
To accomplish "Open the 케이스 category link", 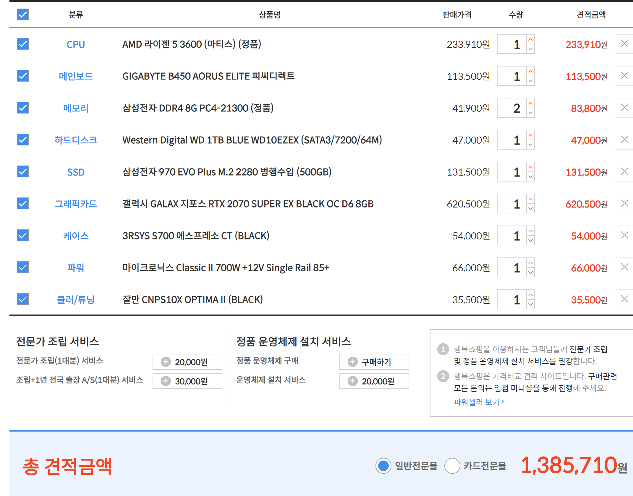I will 76,236.
